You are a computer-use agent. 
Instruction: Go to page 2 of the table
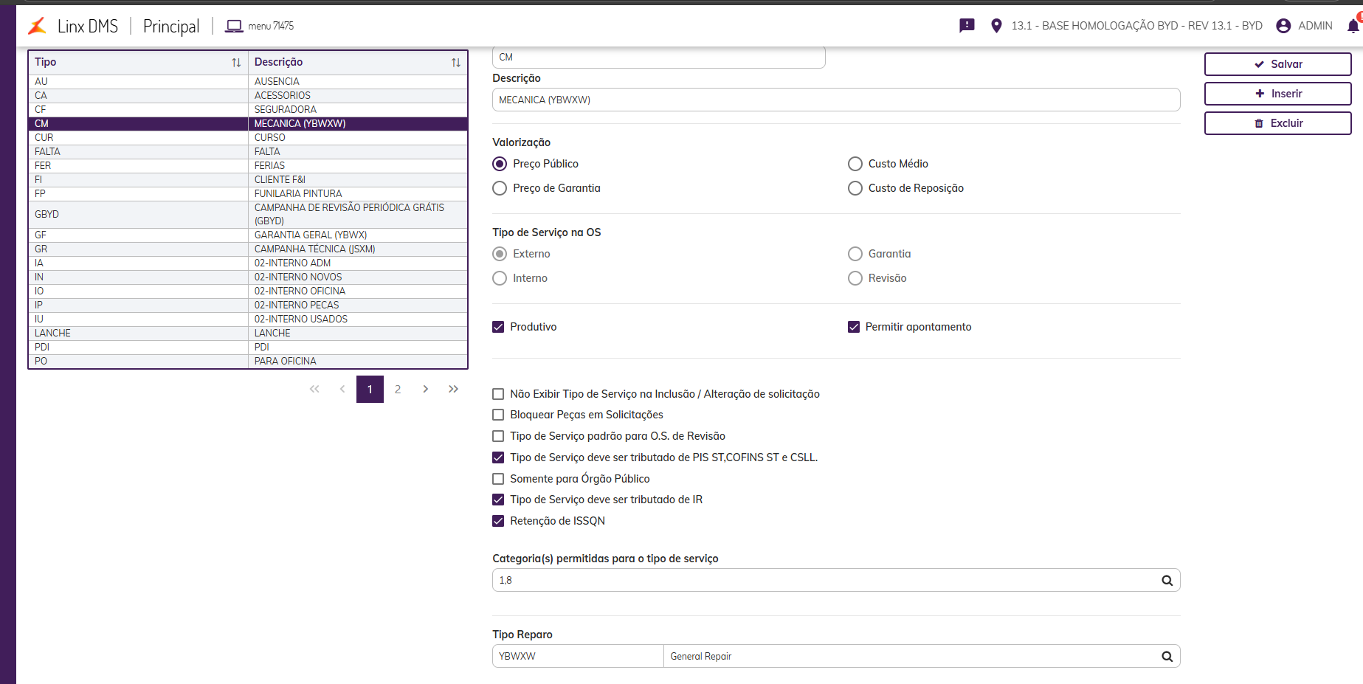coord(398,390)
